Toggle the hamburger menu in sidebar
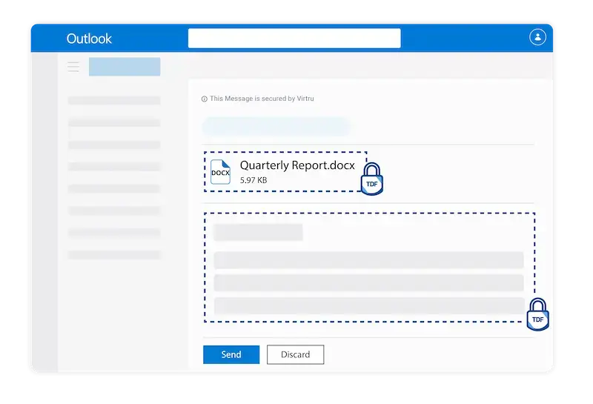The width and height of the screenshot is (593, 404). click(73, 67)
